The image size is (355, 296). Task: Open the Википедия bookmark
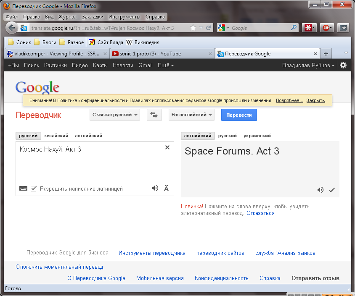(143, 42)
